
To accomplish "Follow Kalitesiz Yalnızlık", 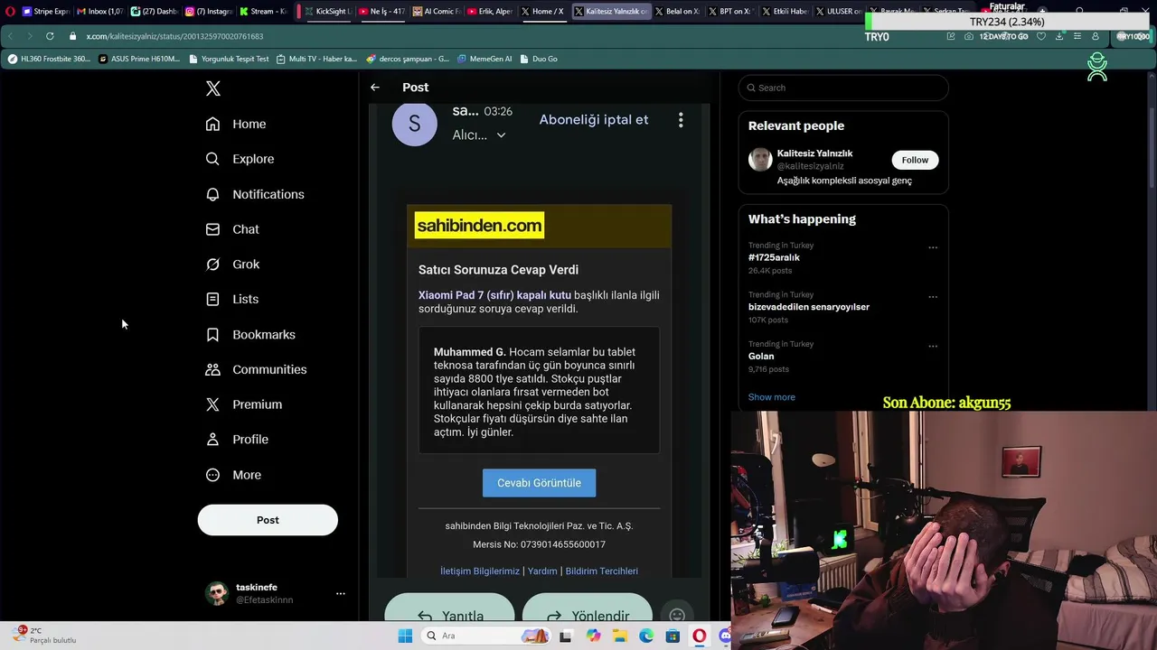I will (915, 160).
